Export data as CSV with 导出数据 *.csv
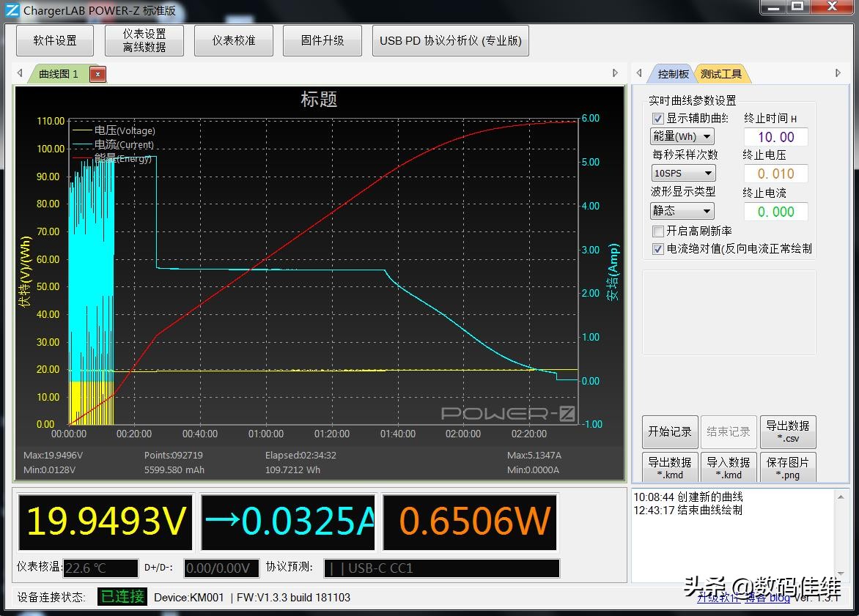Image resolution: width=859 pixels, height=616 pixels. tap(788, 432)
